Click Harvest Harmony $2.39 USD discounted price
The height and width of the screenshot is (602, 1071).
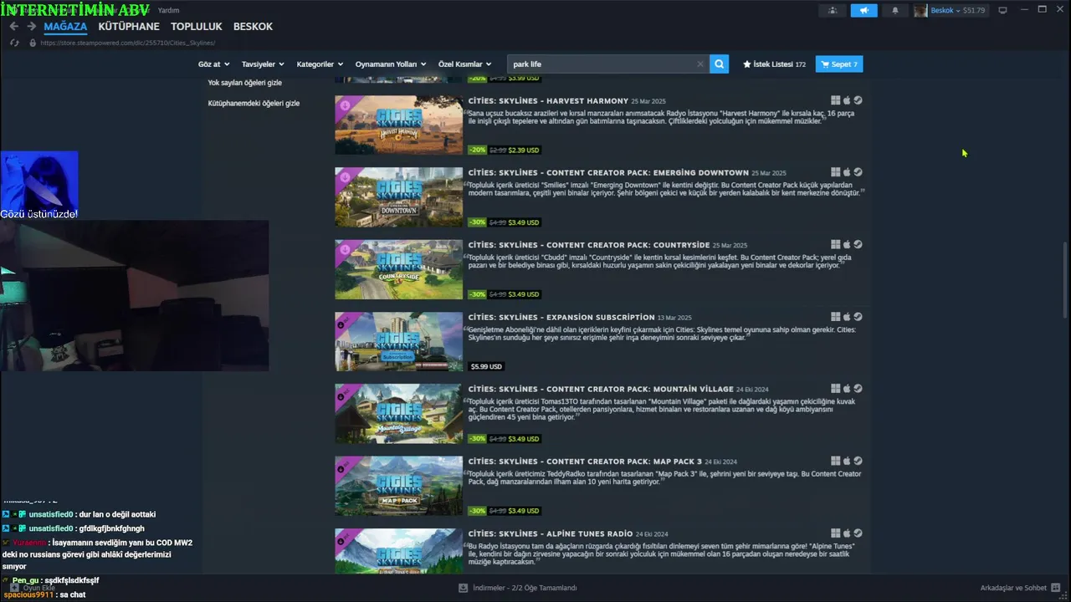524,150
